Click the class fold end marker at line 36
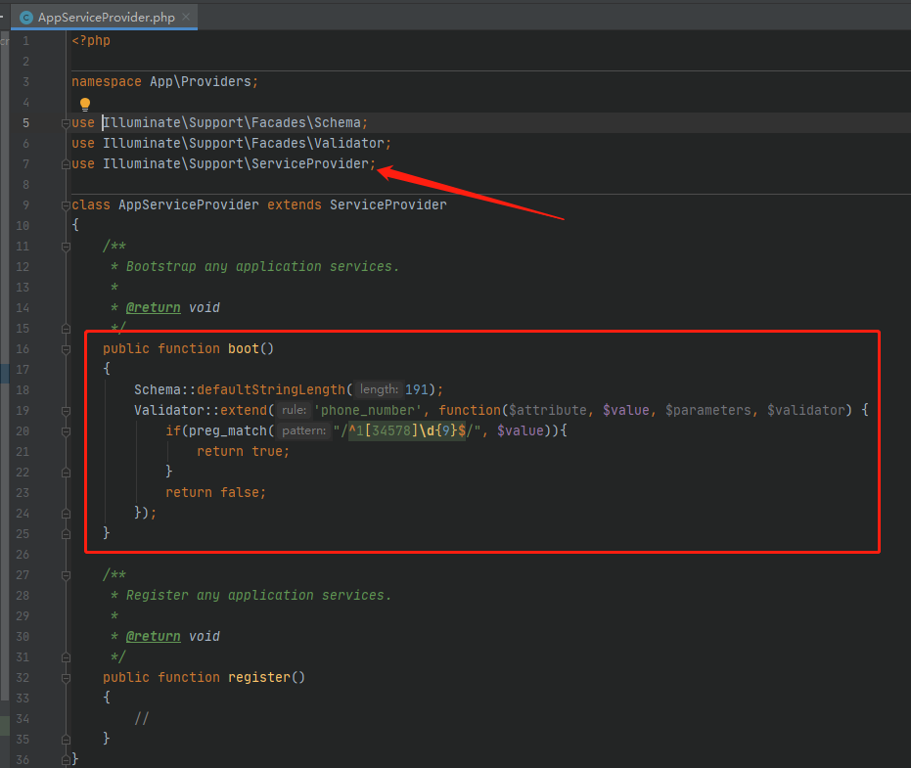 point(66,760)
